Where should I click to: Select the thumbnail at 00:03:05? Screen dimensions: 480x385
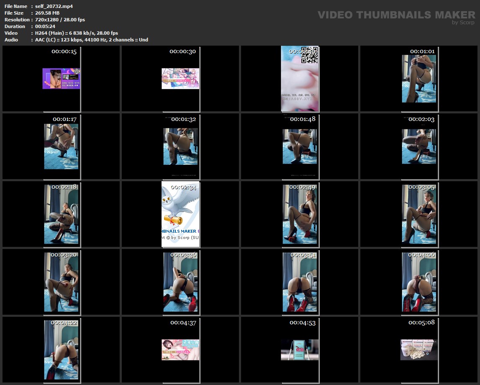(x=419, y=214)
